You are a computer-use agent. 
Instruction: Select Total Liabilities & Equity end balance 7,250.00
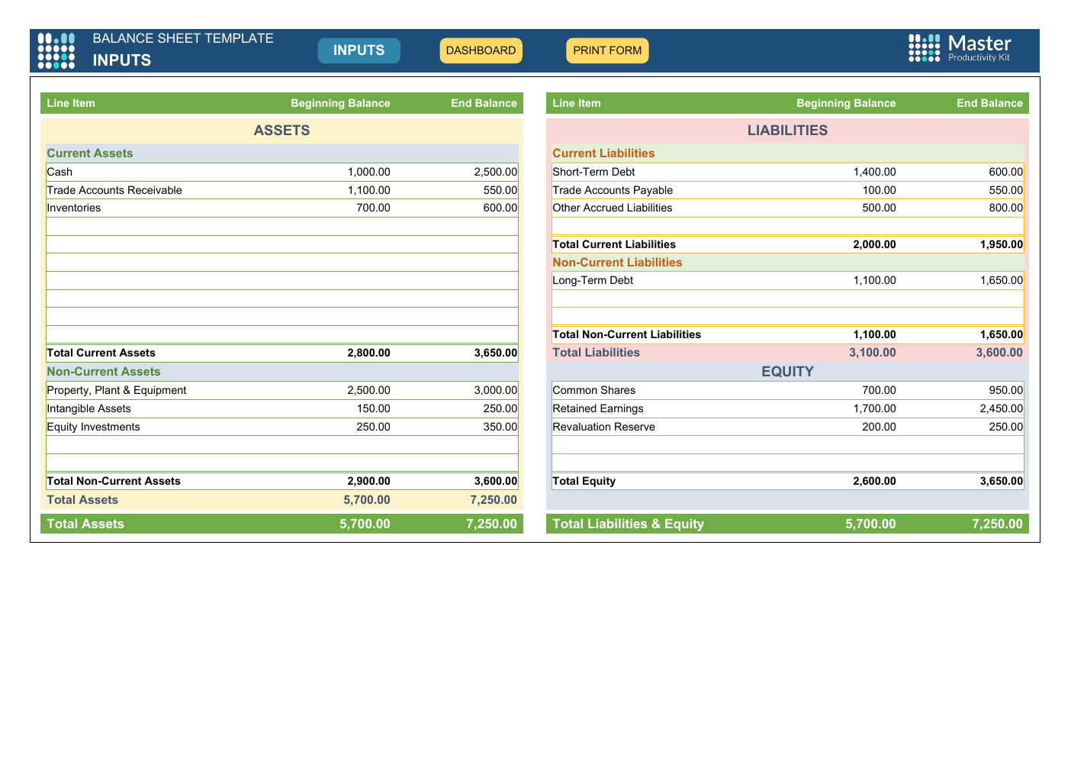tap(997, 524)
